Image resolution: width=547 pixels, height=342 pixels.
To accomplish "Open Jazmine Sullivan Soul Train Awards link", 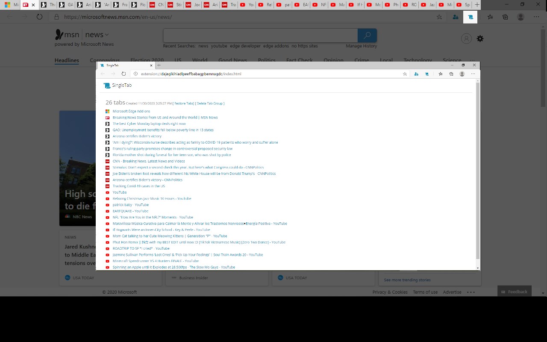I will 188,254.
